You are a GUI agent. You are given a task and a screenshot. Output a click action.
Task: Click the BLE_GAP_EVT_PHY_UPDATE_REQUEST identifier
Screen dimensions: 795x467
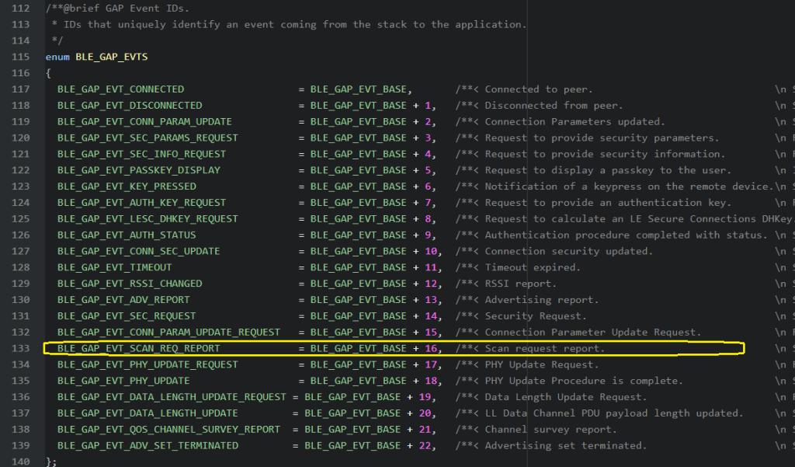click(148, 364)
